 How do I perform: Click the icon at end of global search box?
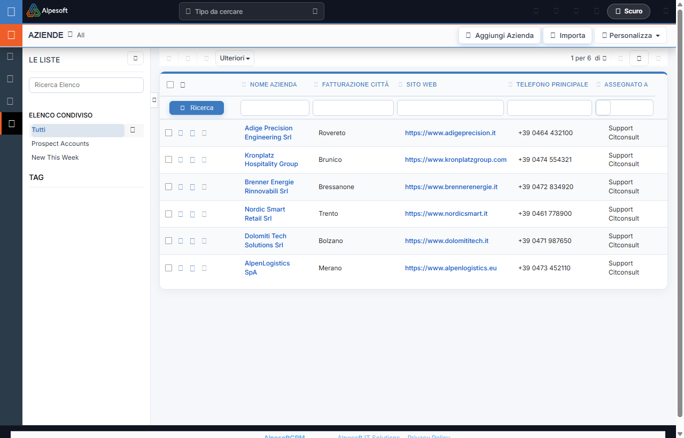coord(315,11)
